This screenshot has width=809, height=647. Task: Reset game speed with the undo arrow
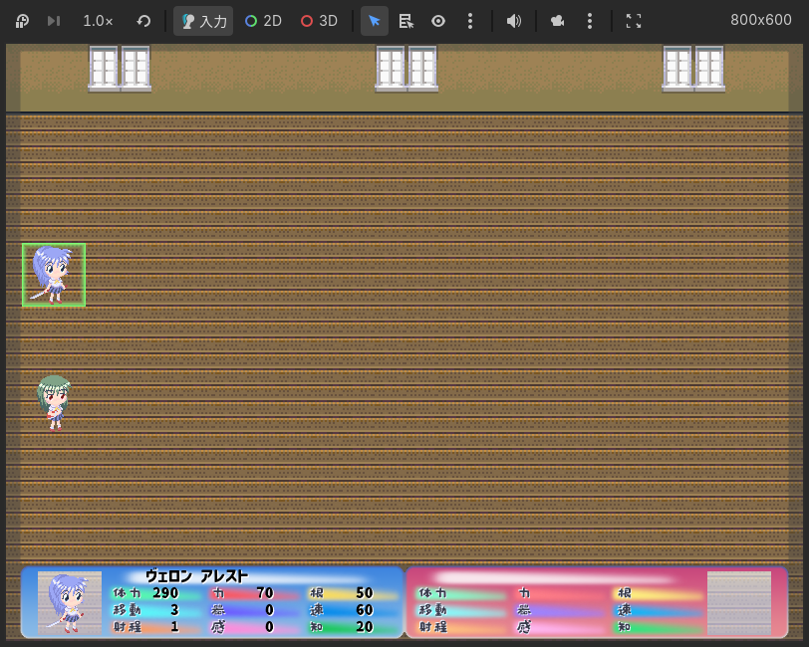(x=143, y=21)
